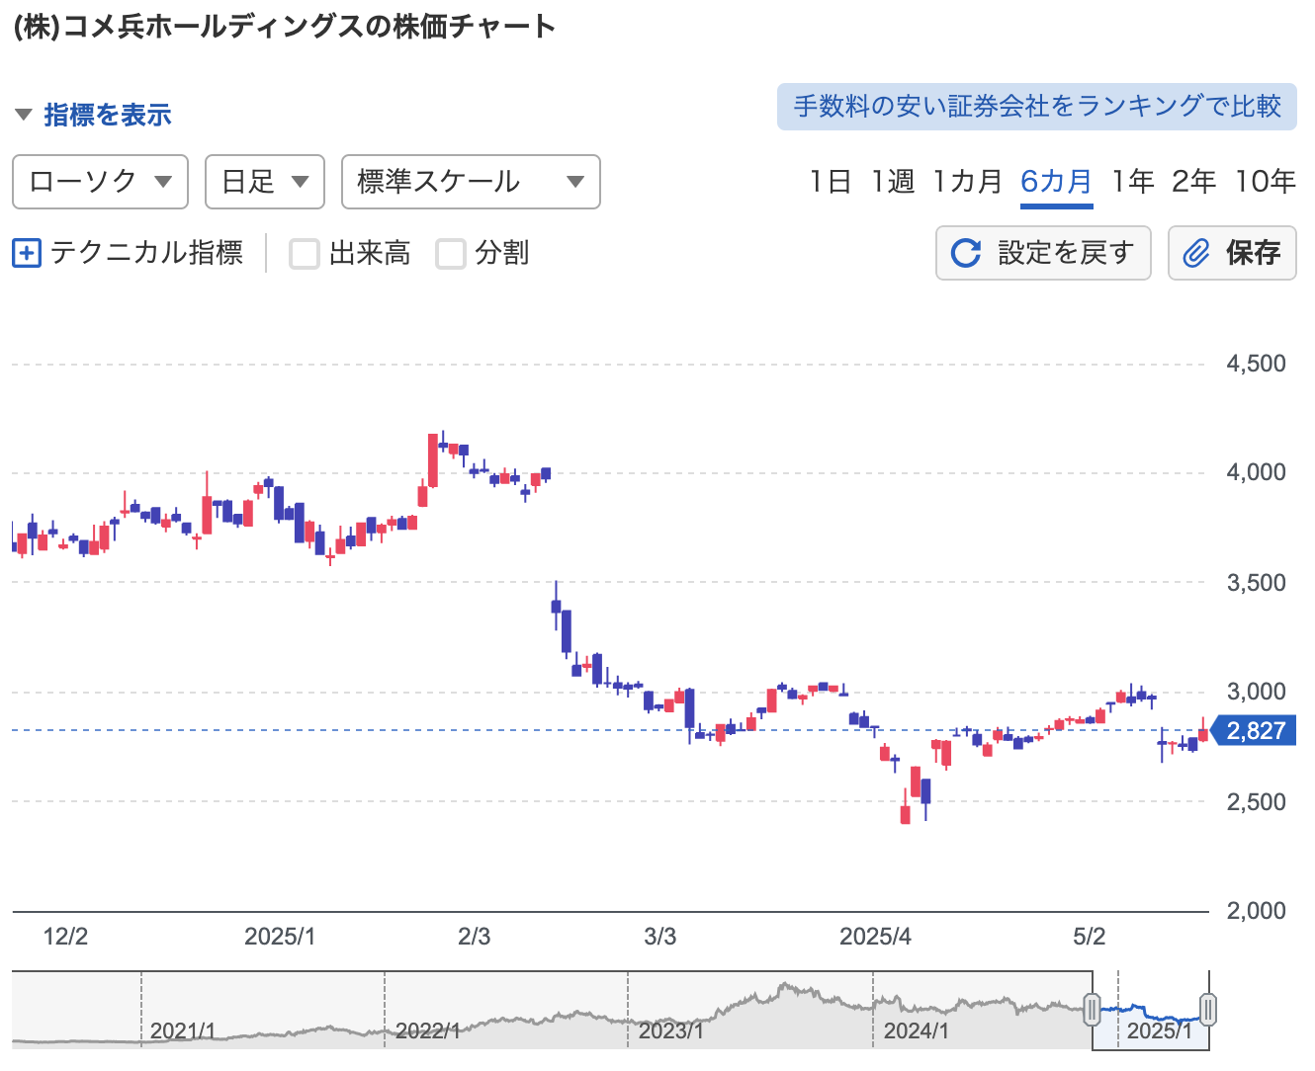Click the 保存 save button
Image resolution: width=1315 pixels, height=1071 pixels.
pyautogui.click(x=1232, y=253)
